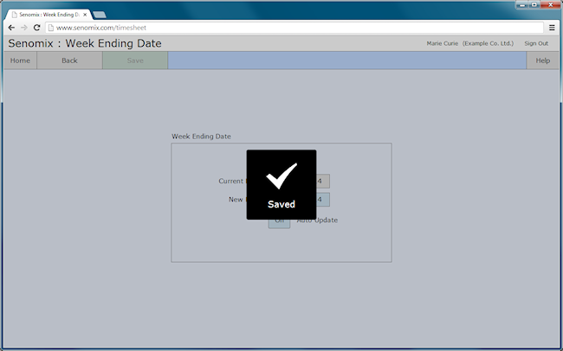The width and height of the screenshot is (563, 351).
Task: Click the Week Ending Date panel heading
Action: coord(201,137)
